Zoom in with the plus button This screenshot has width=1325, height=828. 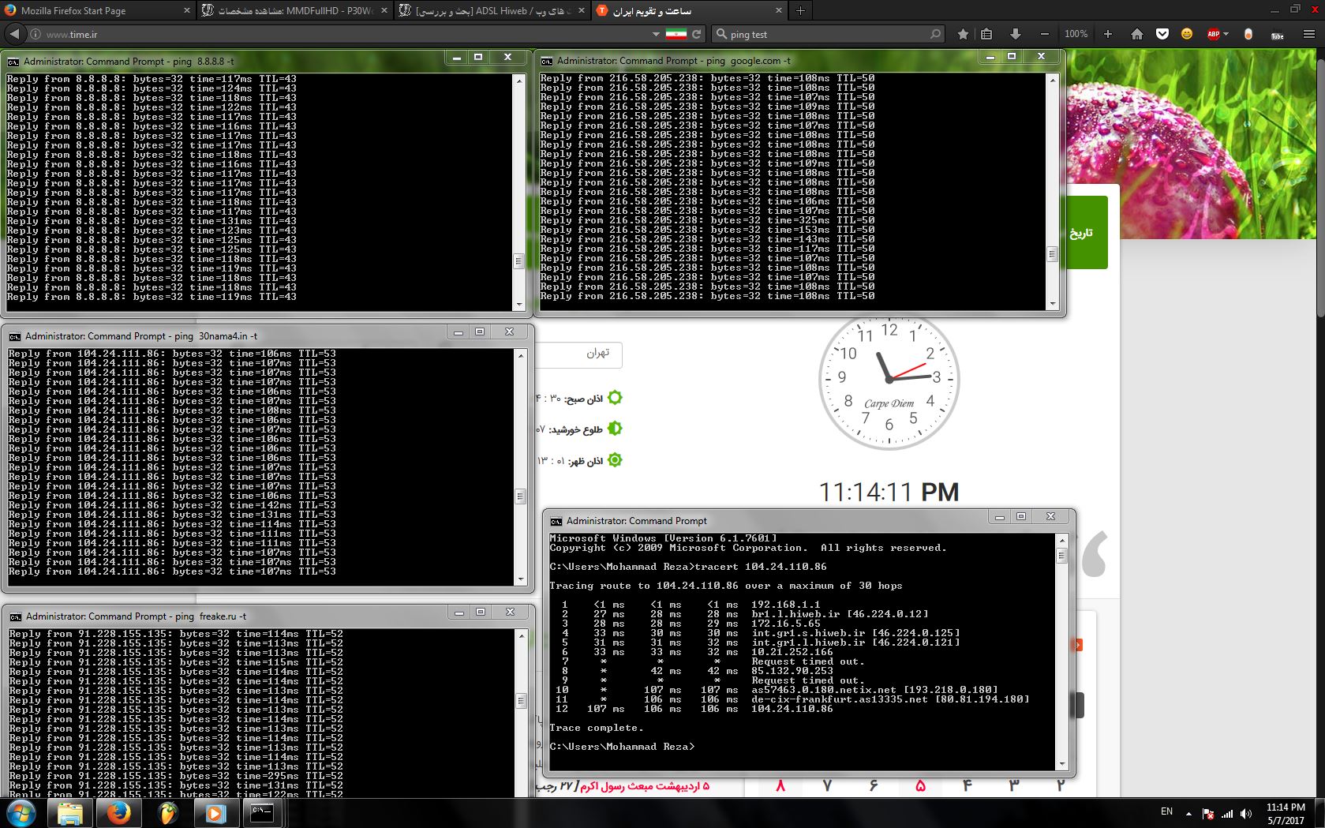click(1107, 34)
